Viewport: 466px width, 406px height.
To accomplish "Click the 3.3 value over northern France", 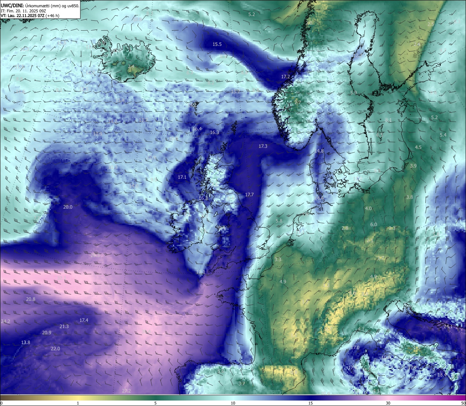I will [278, 259].
